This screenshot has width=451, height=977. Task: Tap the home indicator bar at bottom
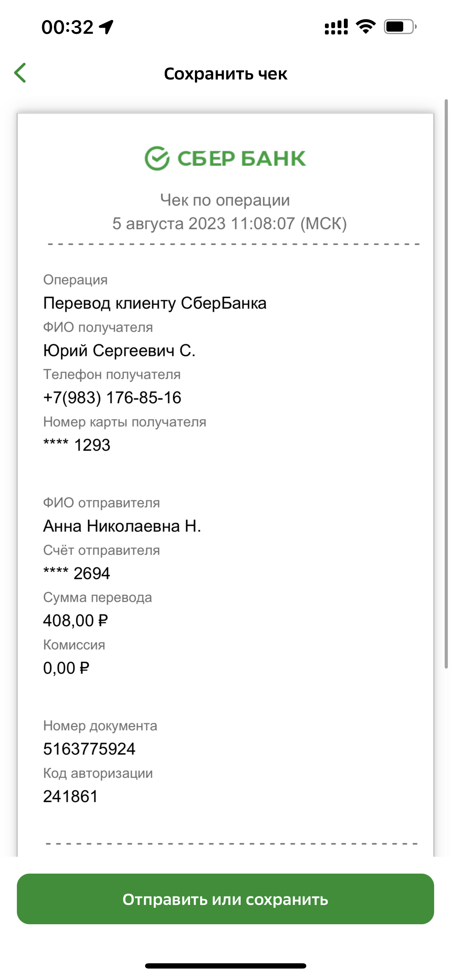(225, 966)
